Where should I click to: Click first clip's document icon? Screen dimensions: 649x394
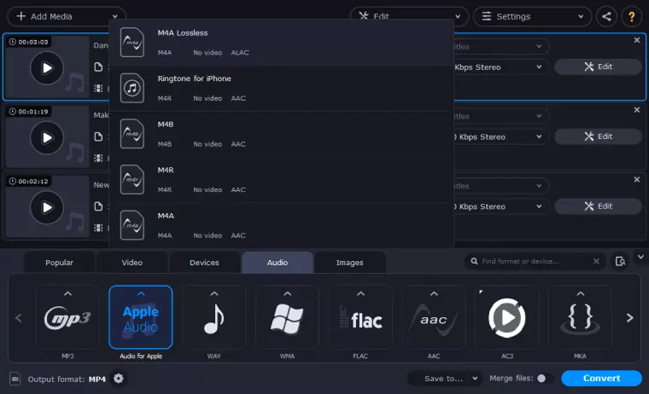tap(98, 67)
